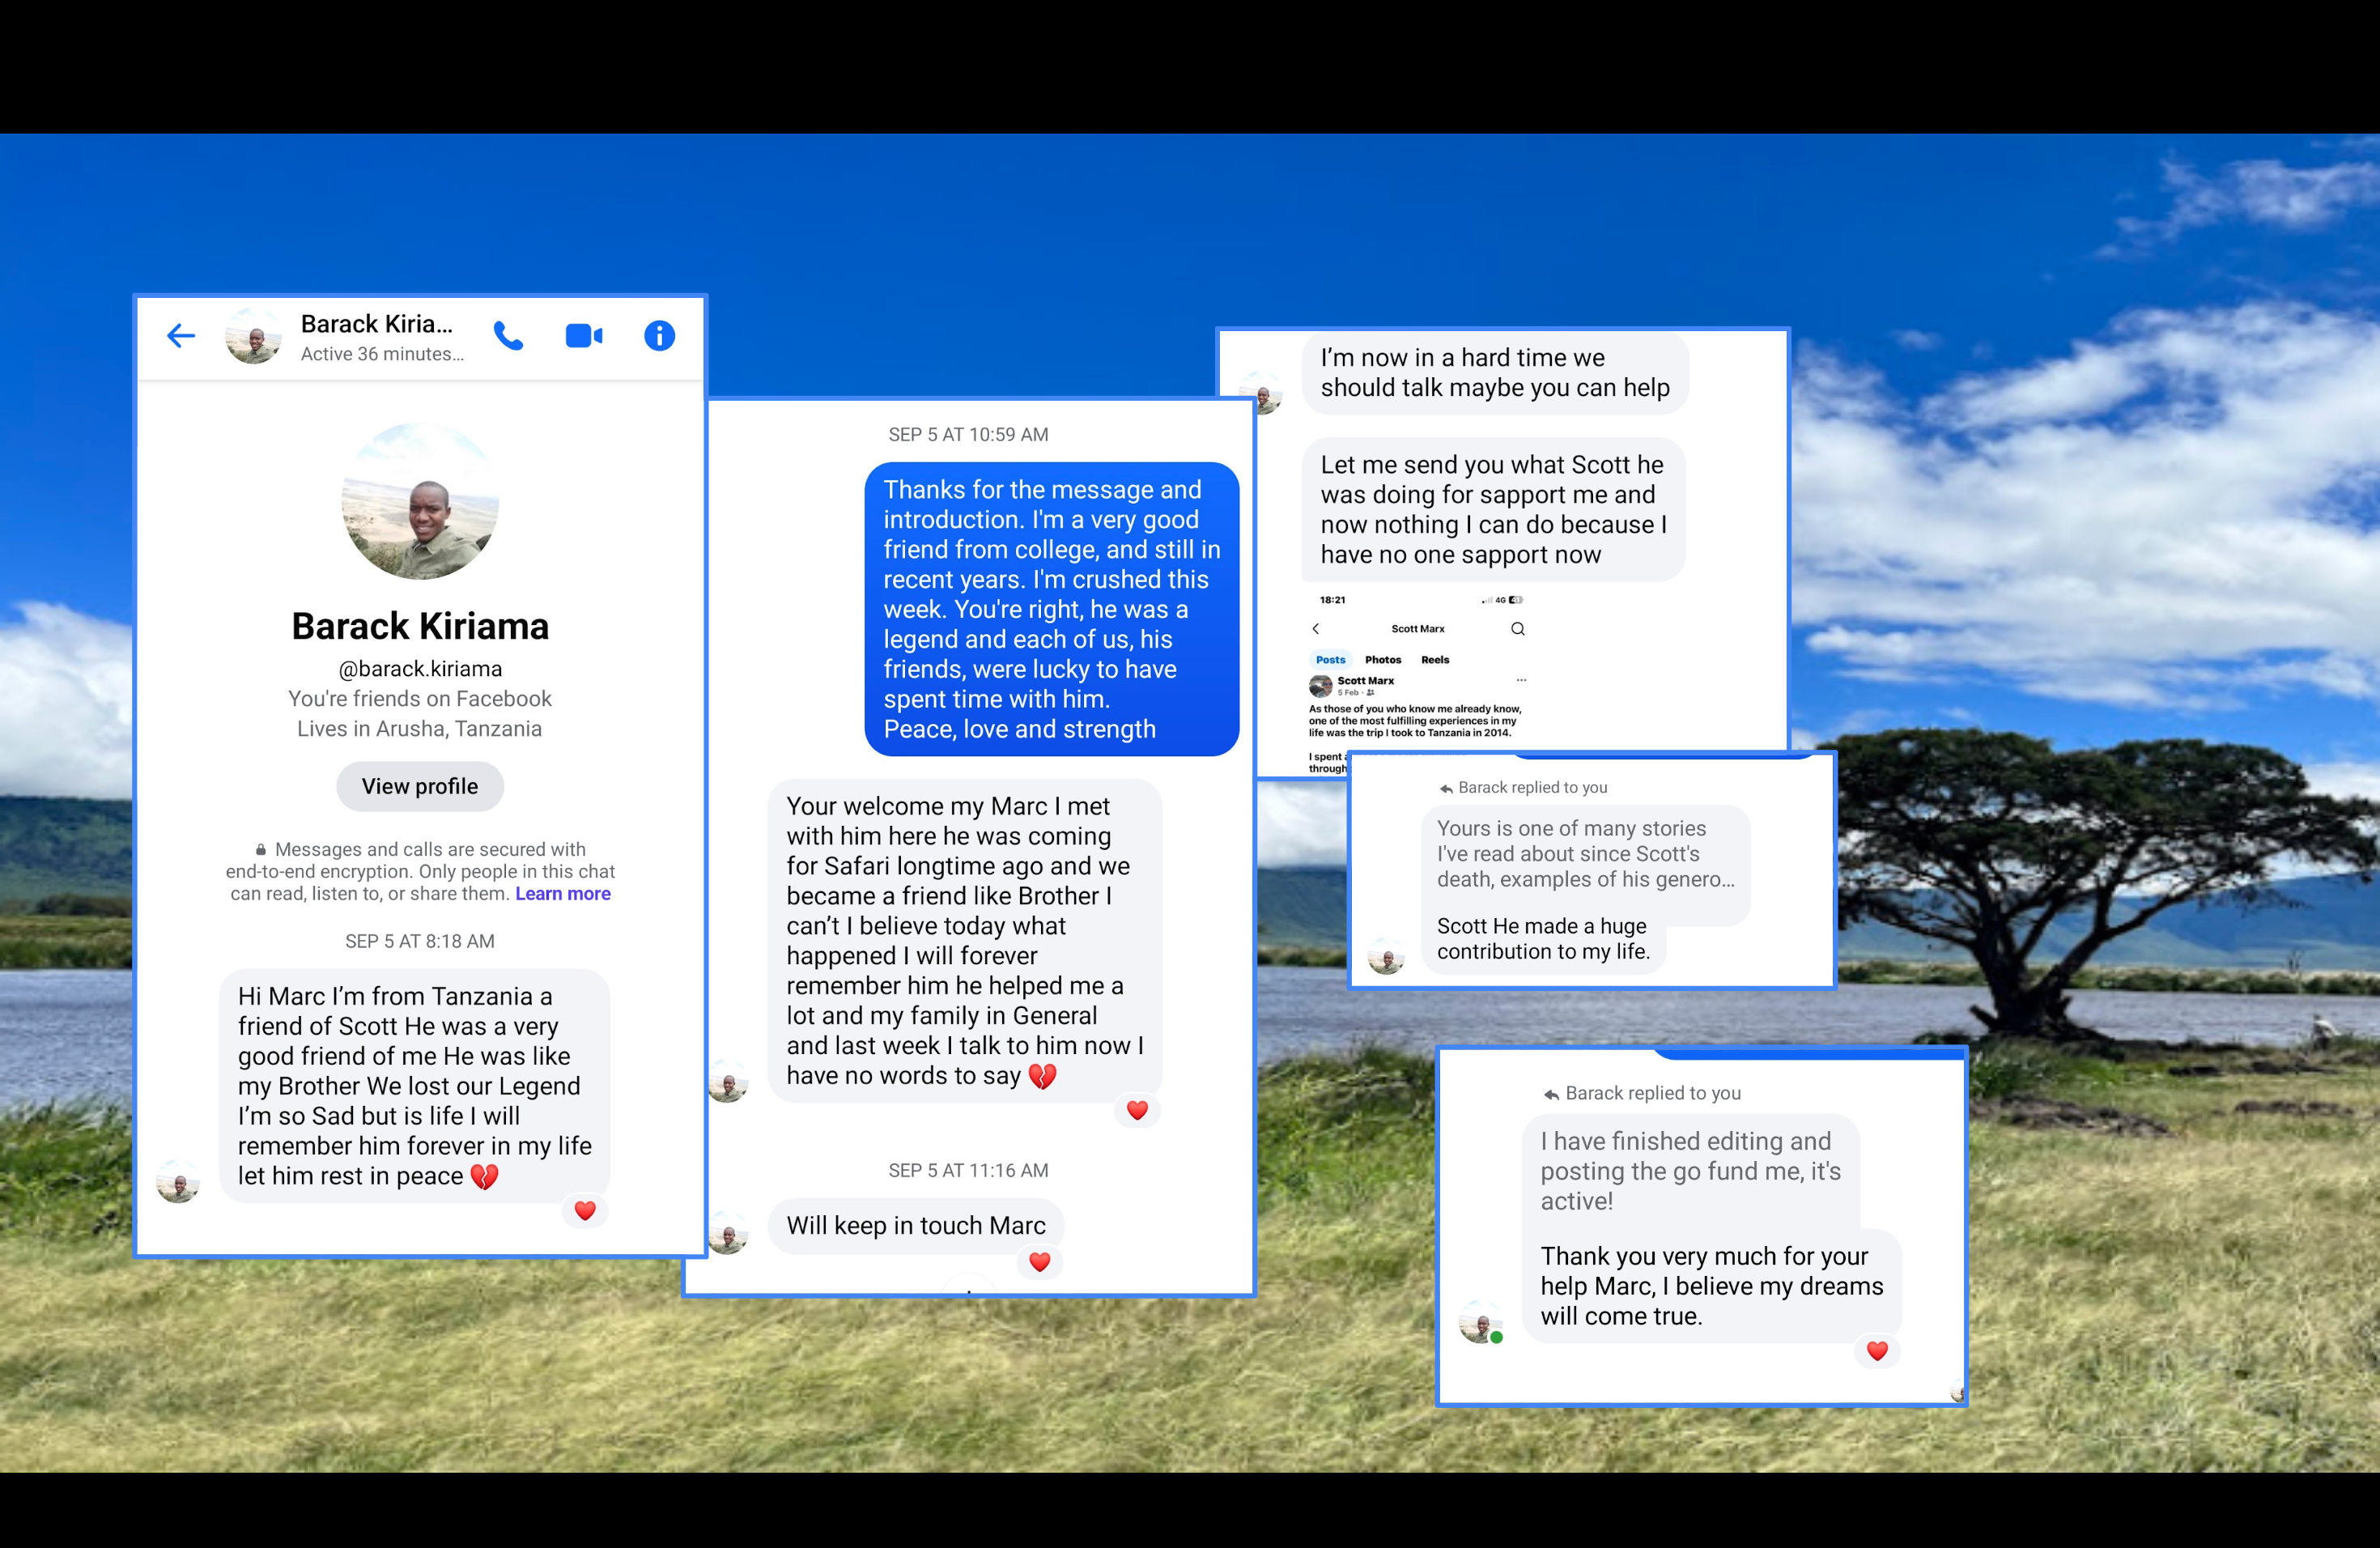Click the 'I'm now in a hard time' message
The height and width of the screenshot is (1548, 2380).
click(x=1495, y=373)
